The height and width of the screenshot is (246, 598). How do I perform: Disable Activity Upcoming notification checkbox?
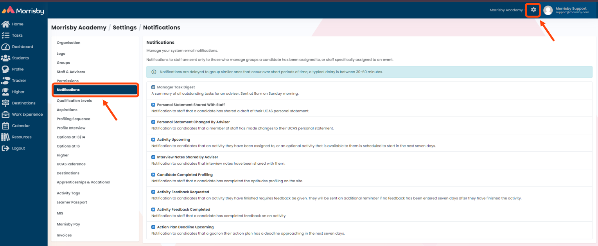point(153,140)
